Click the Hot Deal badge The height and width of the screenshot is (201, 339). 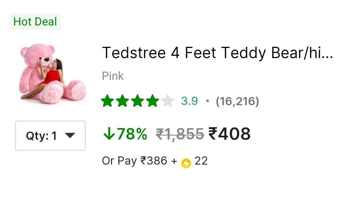[x=35, y=22]
